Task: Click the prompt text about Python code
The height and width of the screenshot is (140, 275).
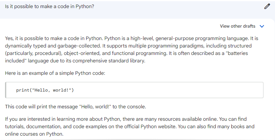Action: coord(49,7)
